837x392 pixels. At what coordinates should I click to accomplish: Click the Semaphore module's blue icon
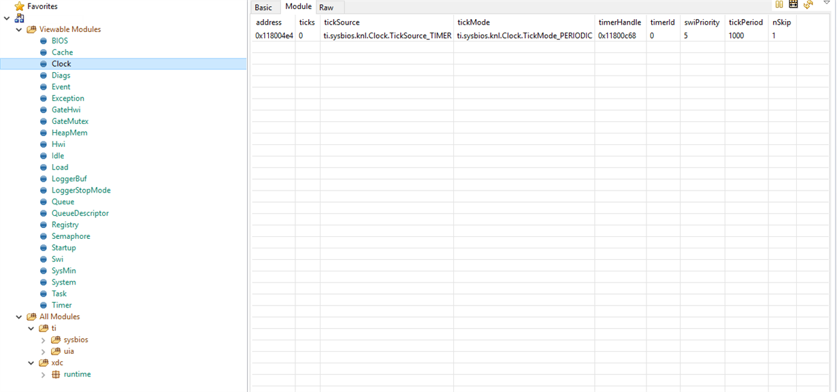44,236
